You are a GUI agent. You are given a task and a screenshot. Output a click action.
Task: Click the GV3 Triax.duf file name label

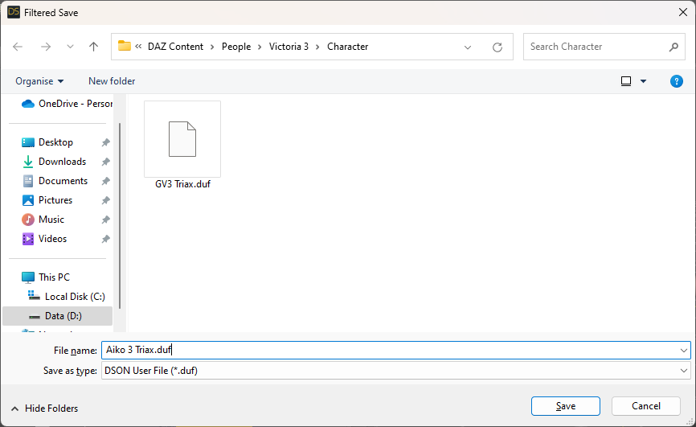[x=182, y=184]
